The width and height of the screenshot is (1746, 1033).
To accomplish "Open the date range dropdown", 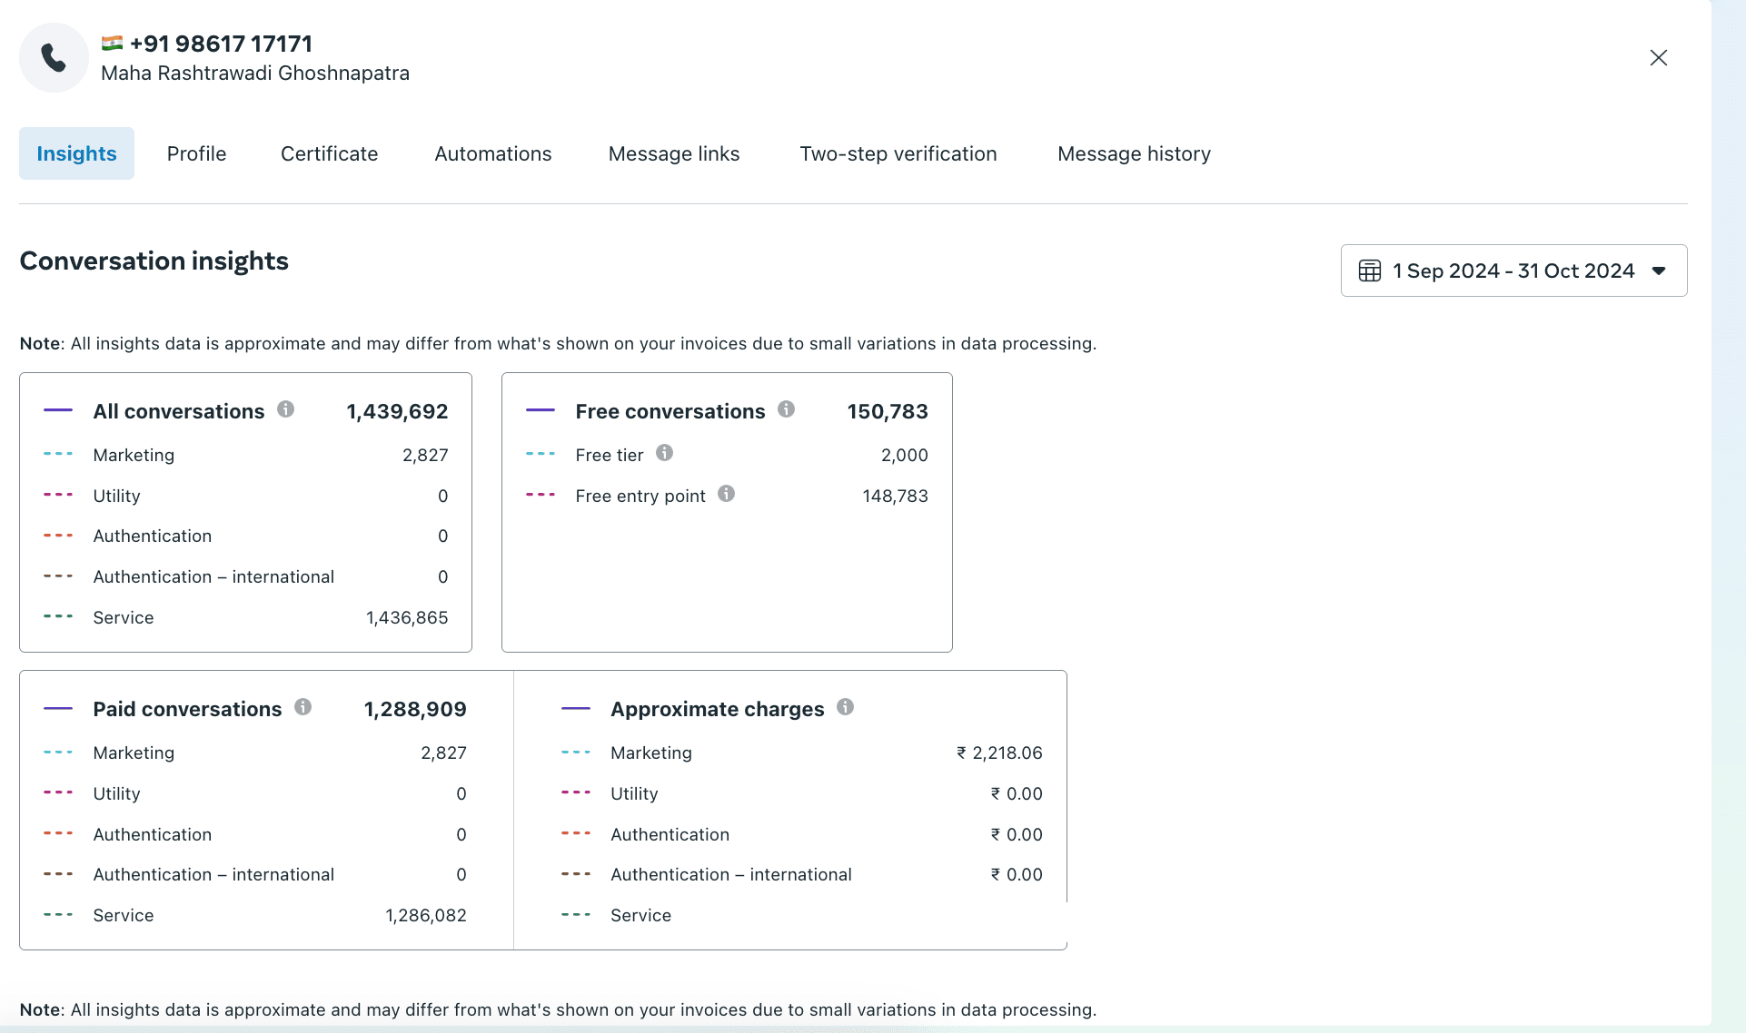I will pyautogui.click(x=1513, y=271).
